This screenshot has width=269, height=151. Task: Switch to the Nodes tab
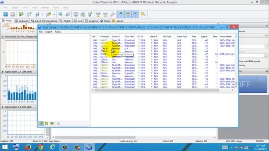pos(7,21)
